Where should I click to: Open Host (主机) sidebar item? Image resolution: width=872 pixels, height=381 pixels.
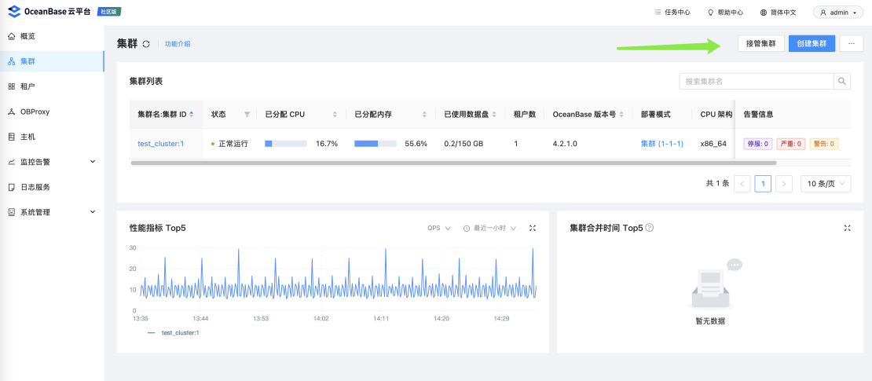(x=53, y=137)
